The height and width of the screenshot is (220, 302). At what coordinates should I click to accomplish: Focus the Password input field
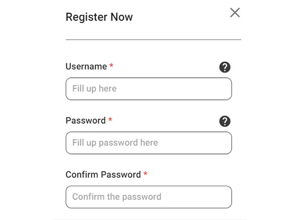point(149,143)
